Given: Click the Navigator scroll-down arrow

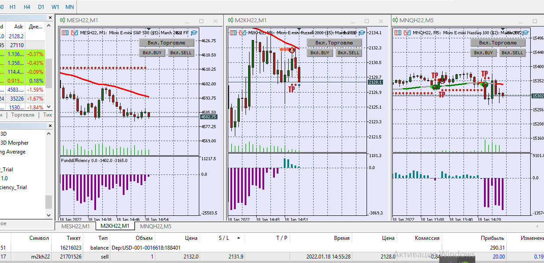Looking at the screenshot, I should (x=49, y=215).
